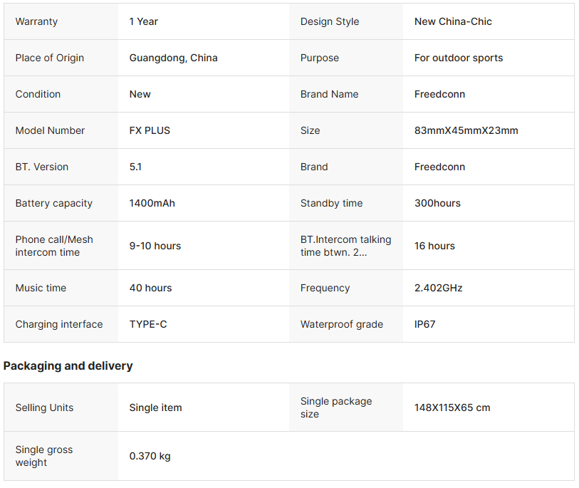Click the 'Single item' selling units value
This screenshot has height=488, width=579.
[155, 407]
